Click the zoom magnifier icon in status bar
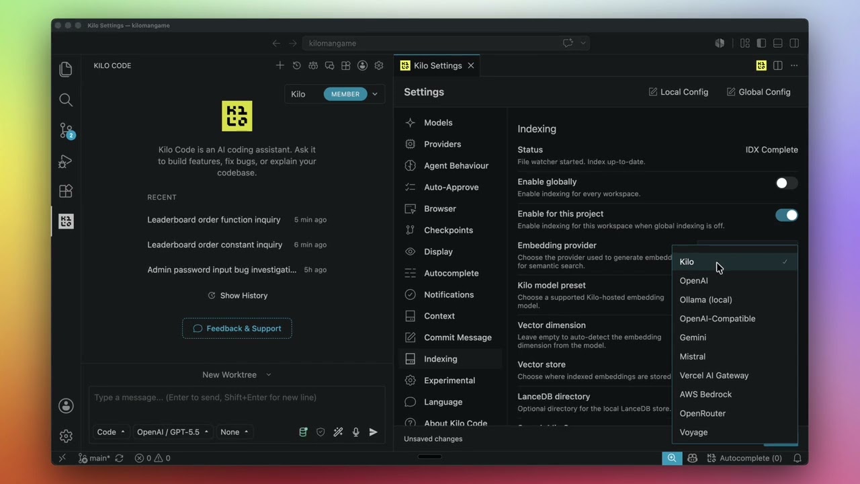This screenshot has width=860, height=484. pyautogui.click(x=671, y=458)
